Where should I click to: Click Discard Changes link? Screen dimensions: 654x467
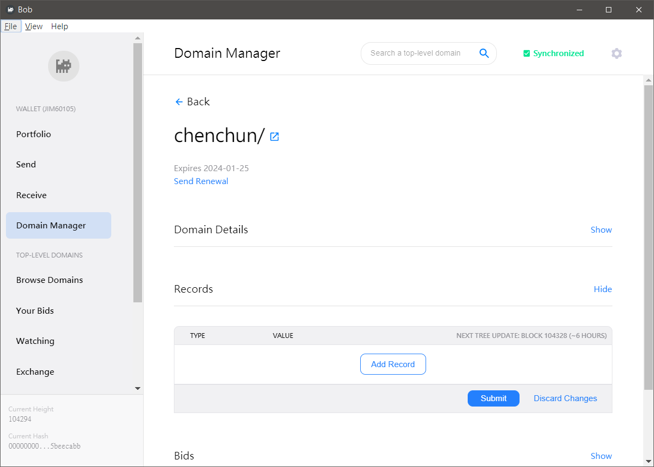565,398
